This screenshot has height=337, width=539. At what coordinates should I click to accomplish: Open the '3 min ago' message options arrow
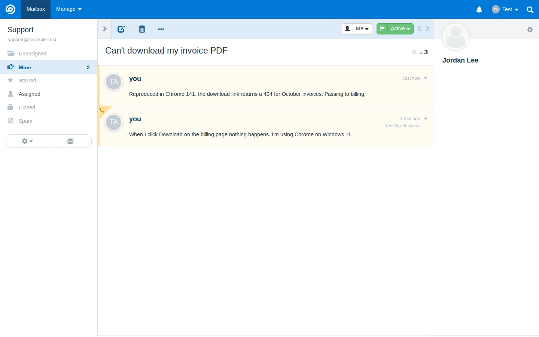426,118
